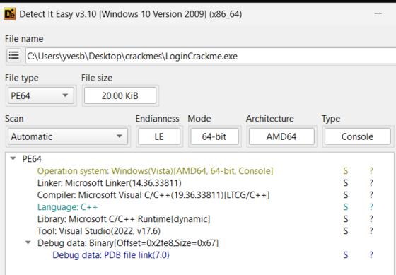396x275 pixels.
Task: Click the 20.00 KiB file size field
Action: pos(120,95)
